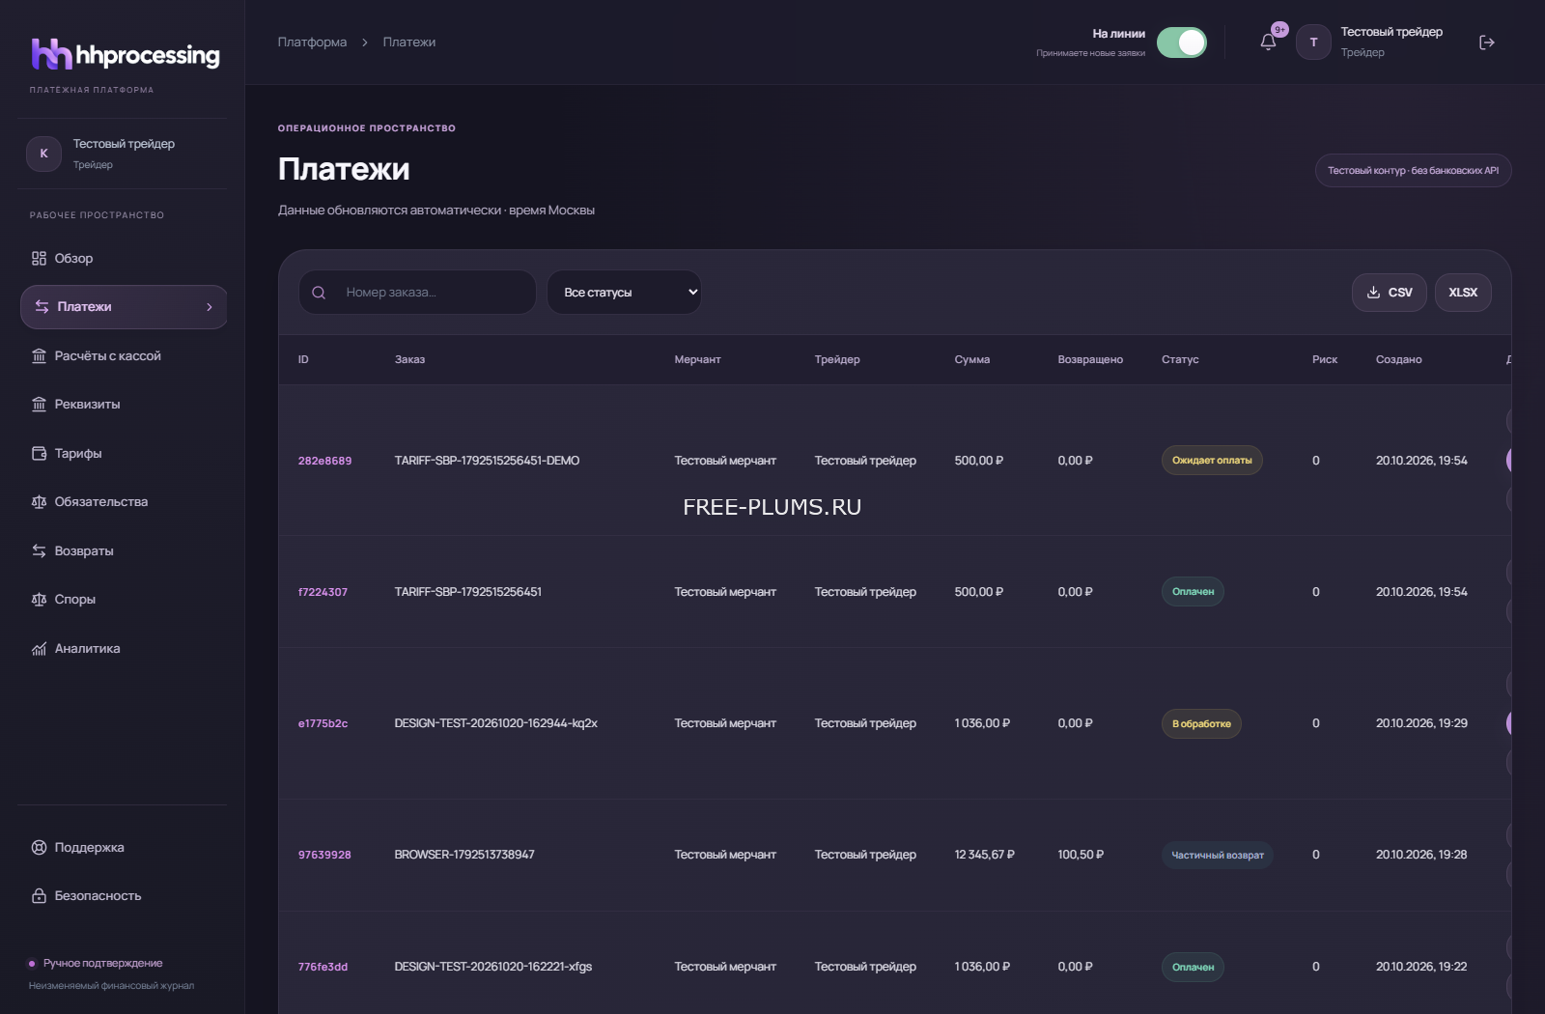The height and width of the screenshot is (1014, 1545).
Task: Open Поддержка page
Action: tap(123, 847)
